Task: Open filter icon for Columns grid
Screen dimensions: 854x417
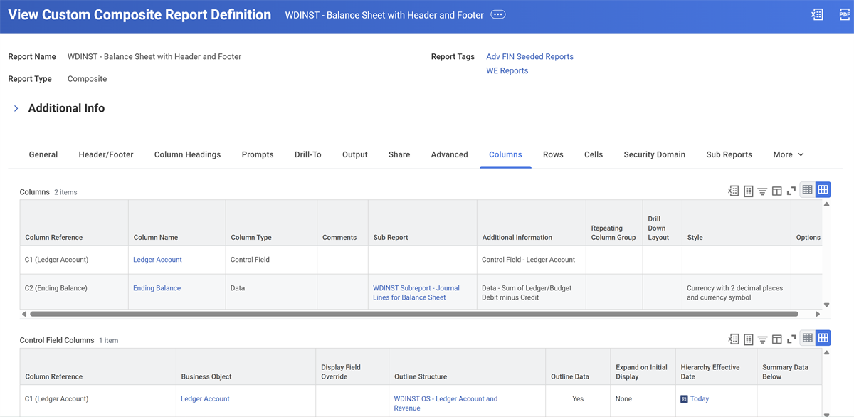Action: coord(762,191)
